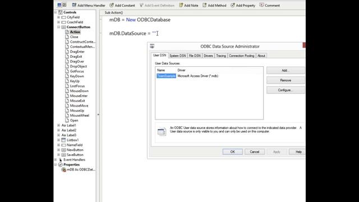Click the Event Handlers icon
Image resolution: width=359 pixels, height=202 pixels.
(x=61, y=159)
